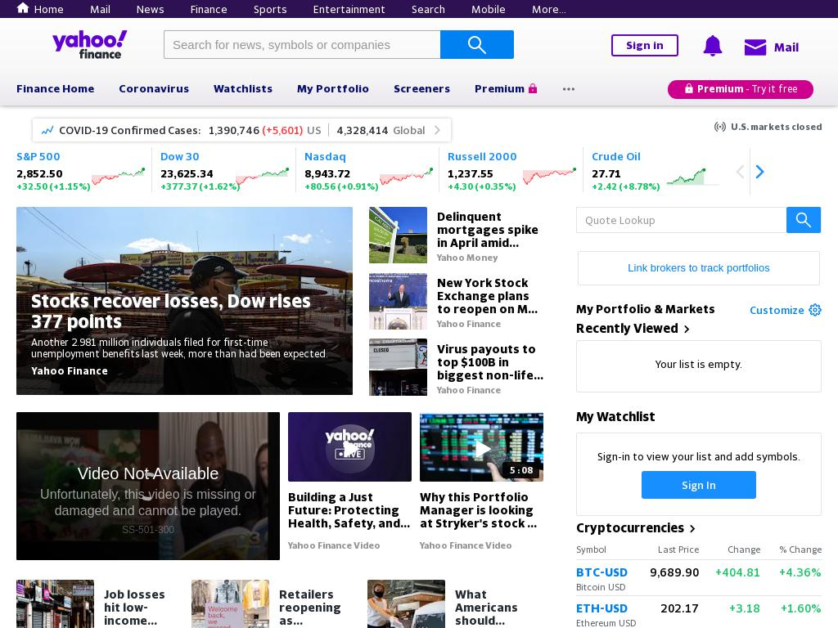
Task: Expand Cryptocurrencies section chevron
Action: click(692, 529)
